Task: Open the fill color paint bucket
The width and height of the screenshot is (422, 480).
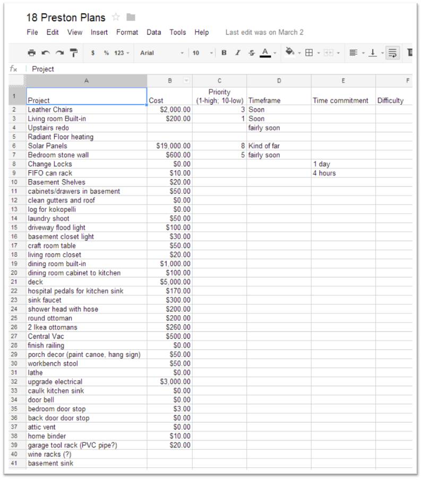Action: tap(290, 52)
